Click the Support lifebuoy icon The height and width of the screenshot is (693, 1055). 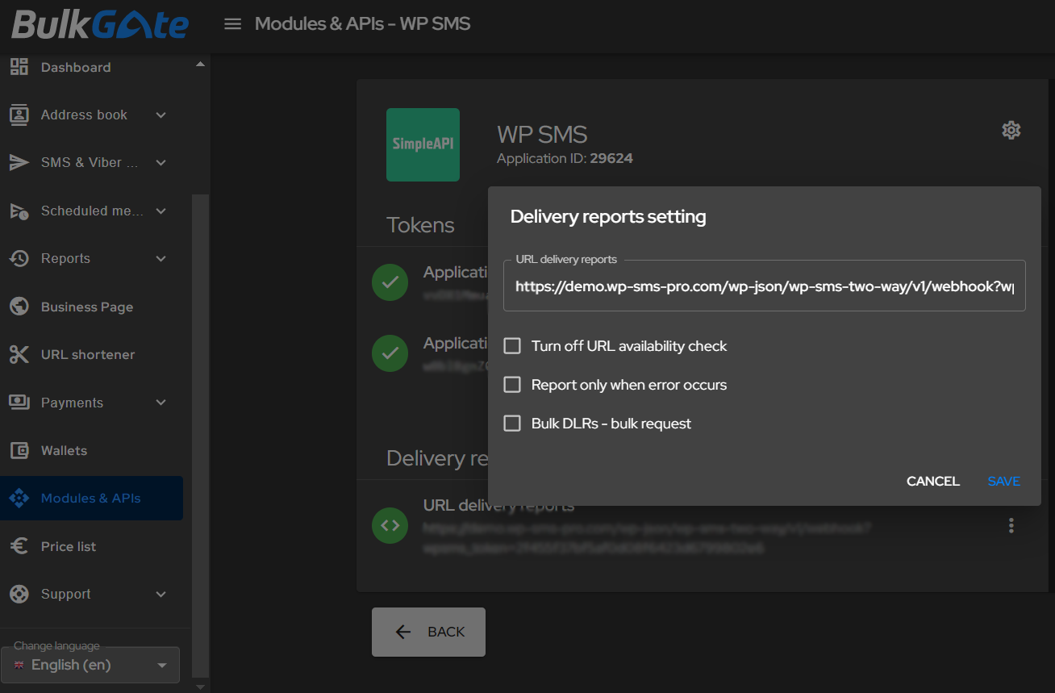tap(19, 594)
